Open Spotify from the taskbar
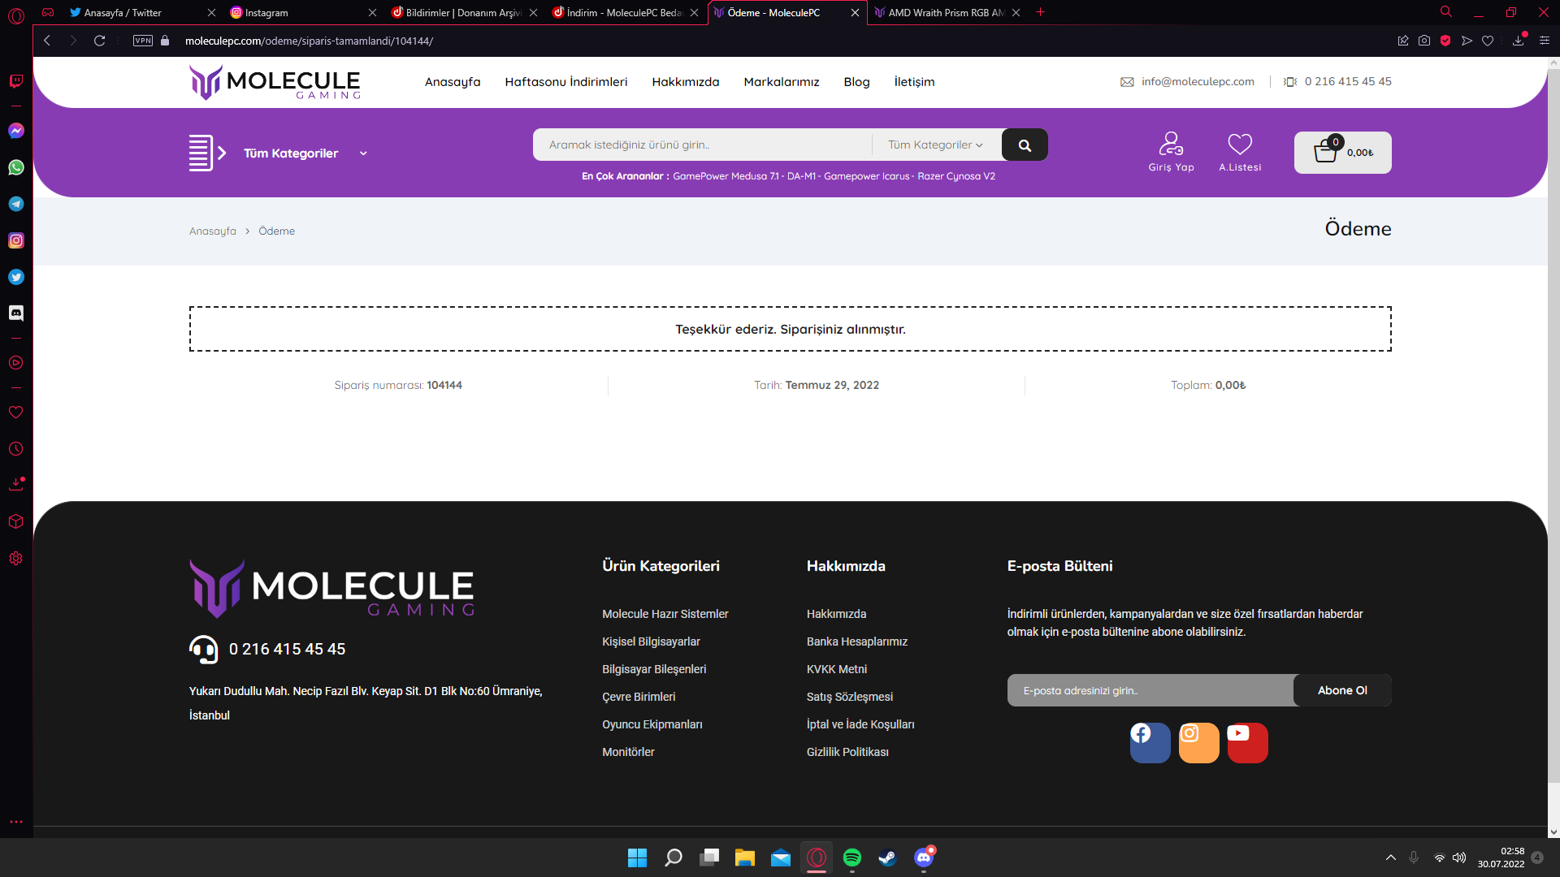This screenshot has height=877, width=1560. point(852,858)
